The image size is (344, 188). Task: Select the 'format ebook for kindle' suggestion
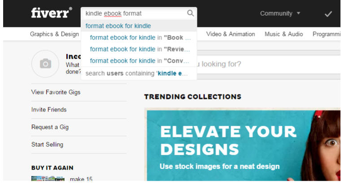point(139,26)
